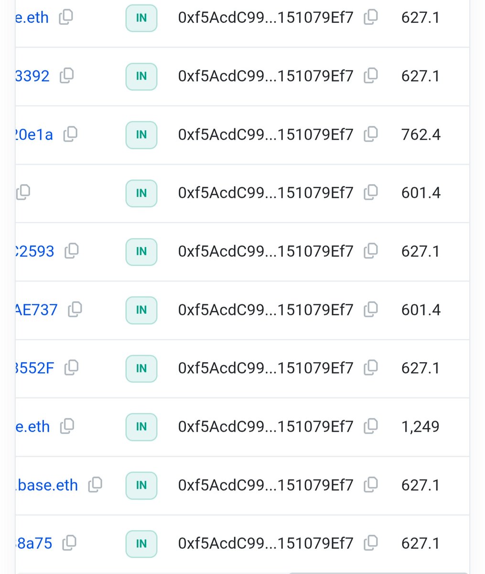Copy sender address ending AE737
Viewport: 485px width, 574px height.
75,309
